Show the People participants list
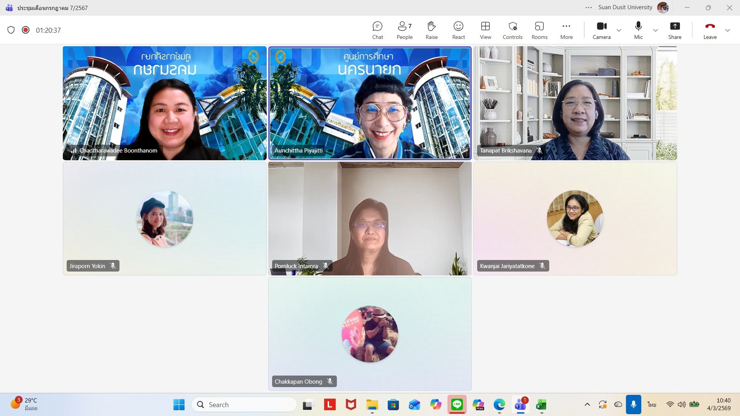This screenshot has width=740, height=416. pos(404,30)
